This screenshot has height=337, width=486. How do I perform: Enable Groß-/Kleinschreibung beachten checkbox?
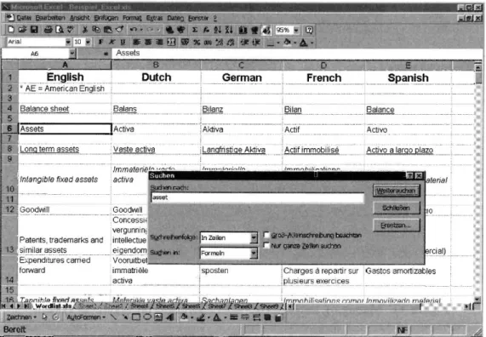click(x=266, y=235)
